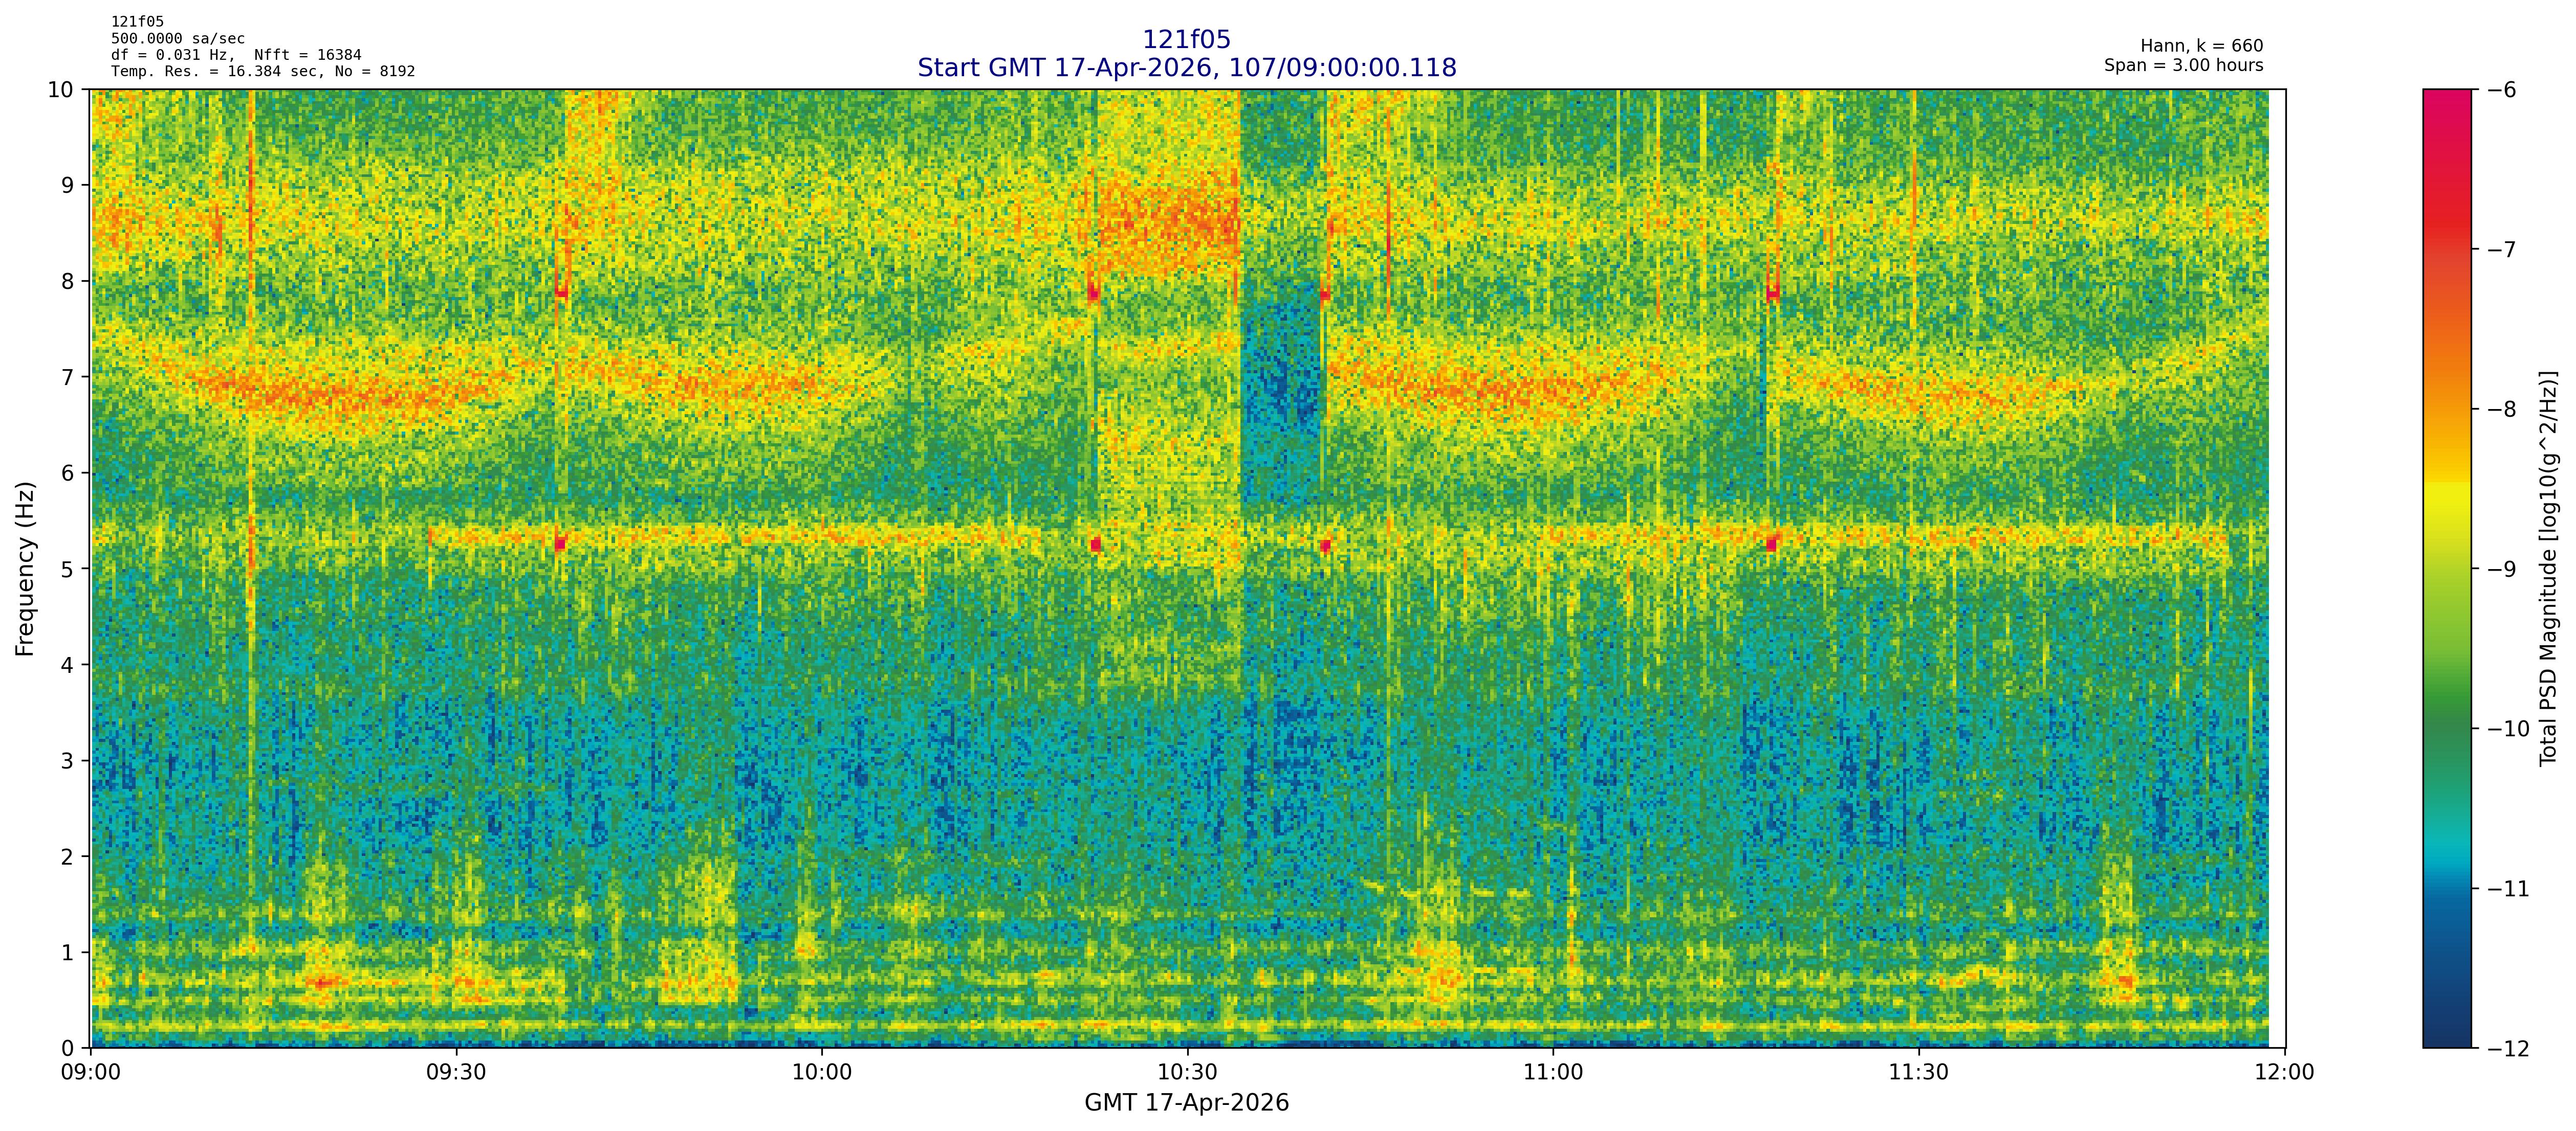Click the '500.0000 sa/sec' header text

(177, 39)
